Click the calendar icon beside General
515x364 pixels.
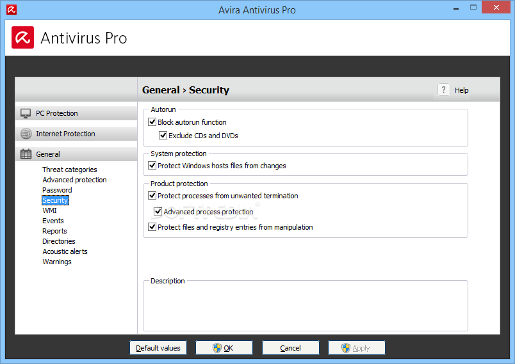[26, 154]
